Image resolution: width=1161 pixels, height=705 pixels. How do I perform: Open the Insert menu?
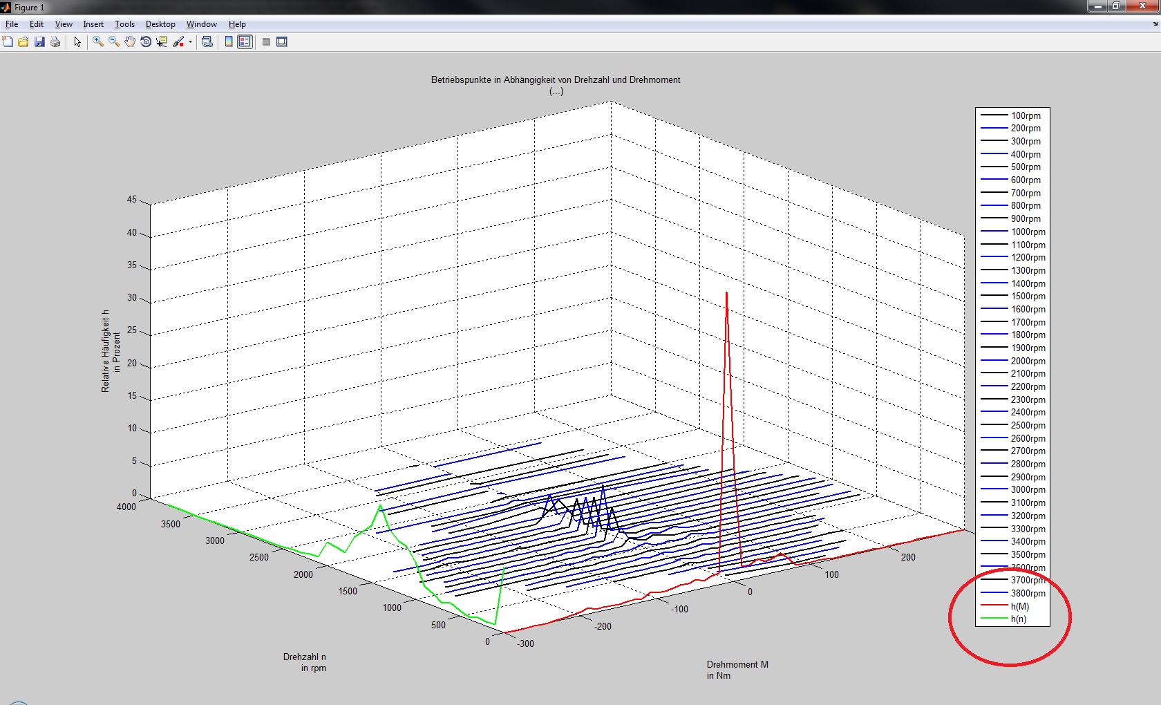coord(93,24)
